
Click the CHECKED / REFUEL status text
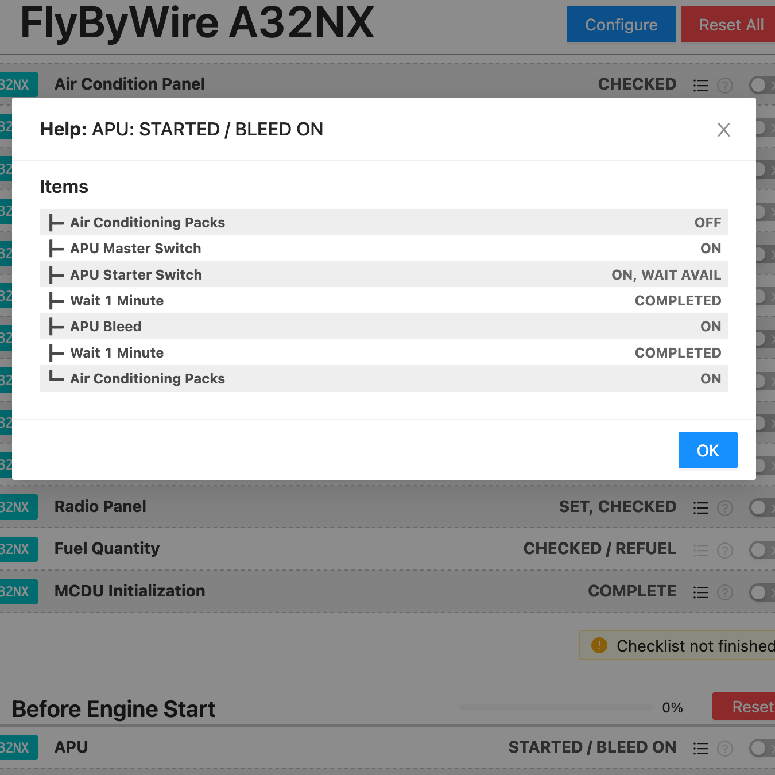(x=600, y=549)
